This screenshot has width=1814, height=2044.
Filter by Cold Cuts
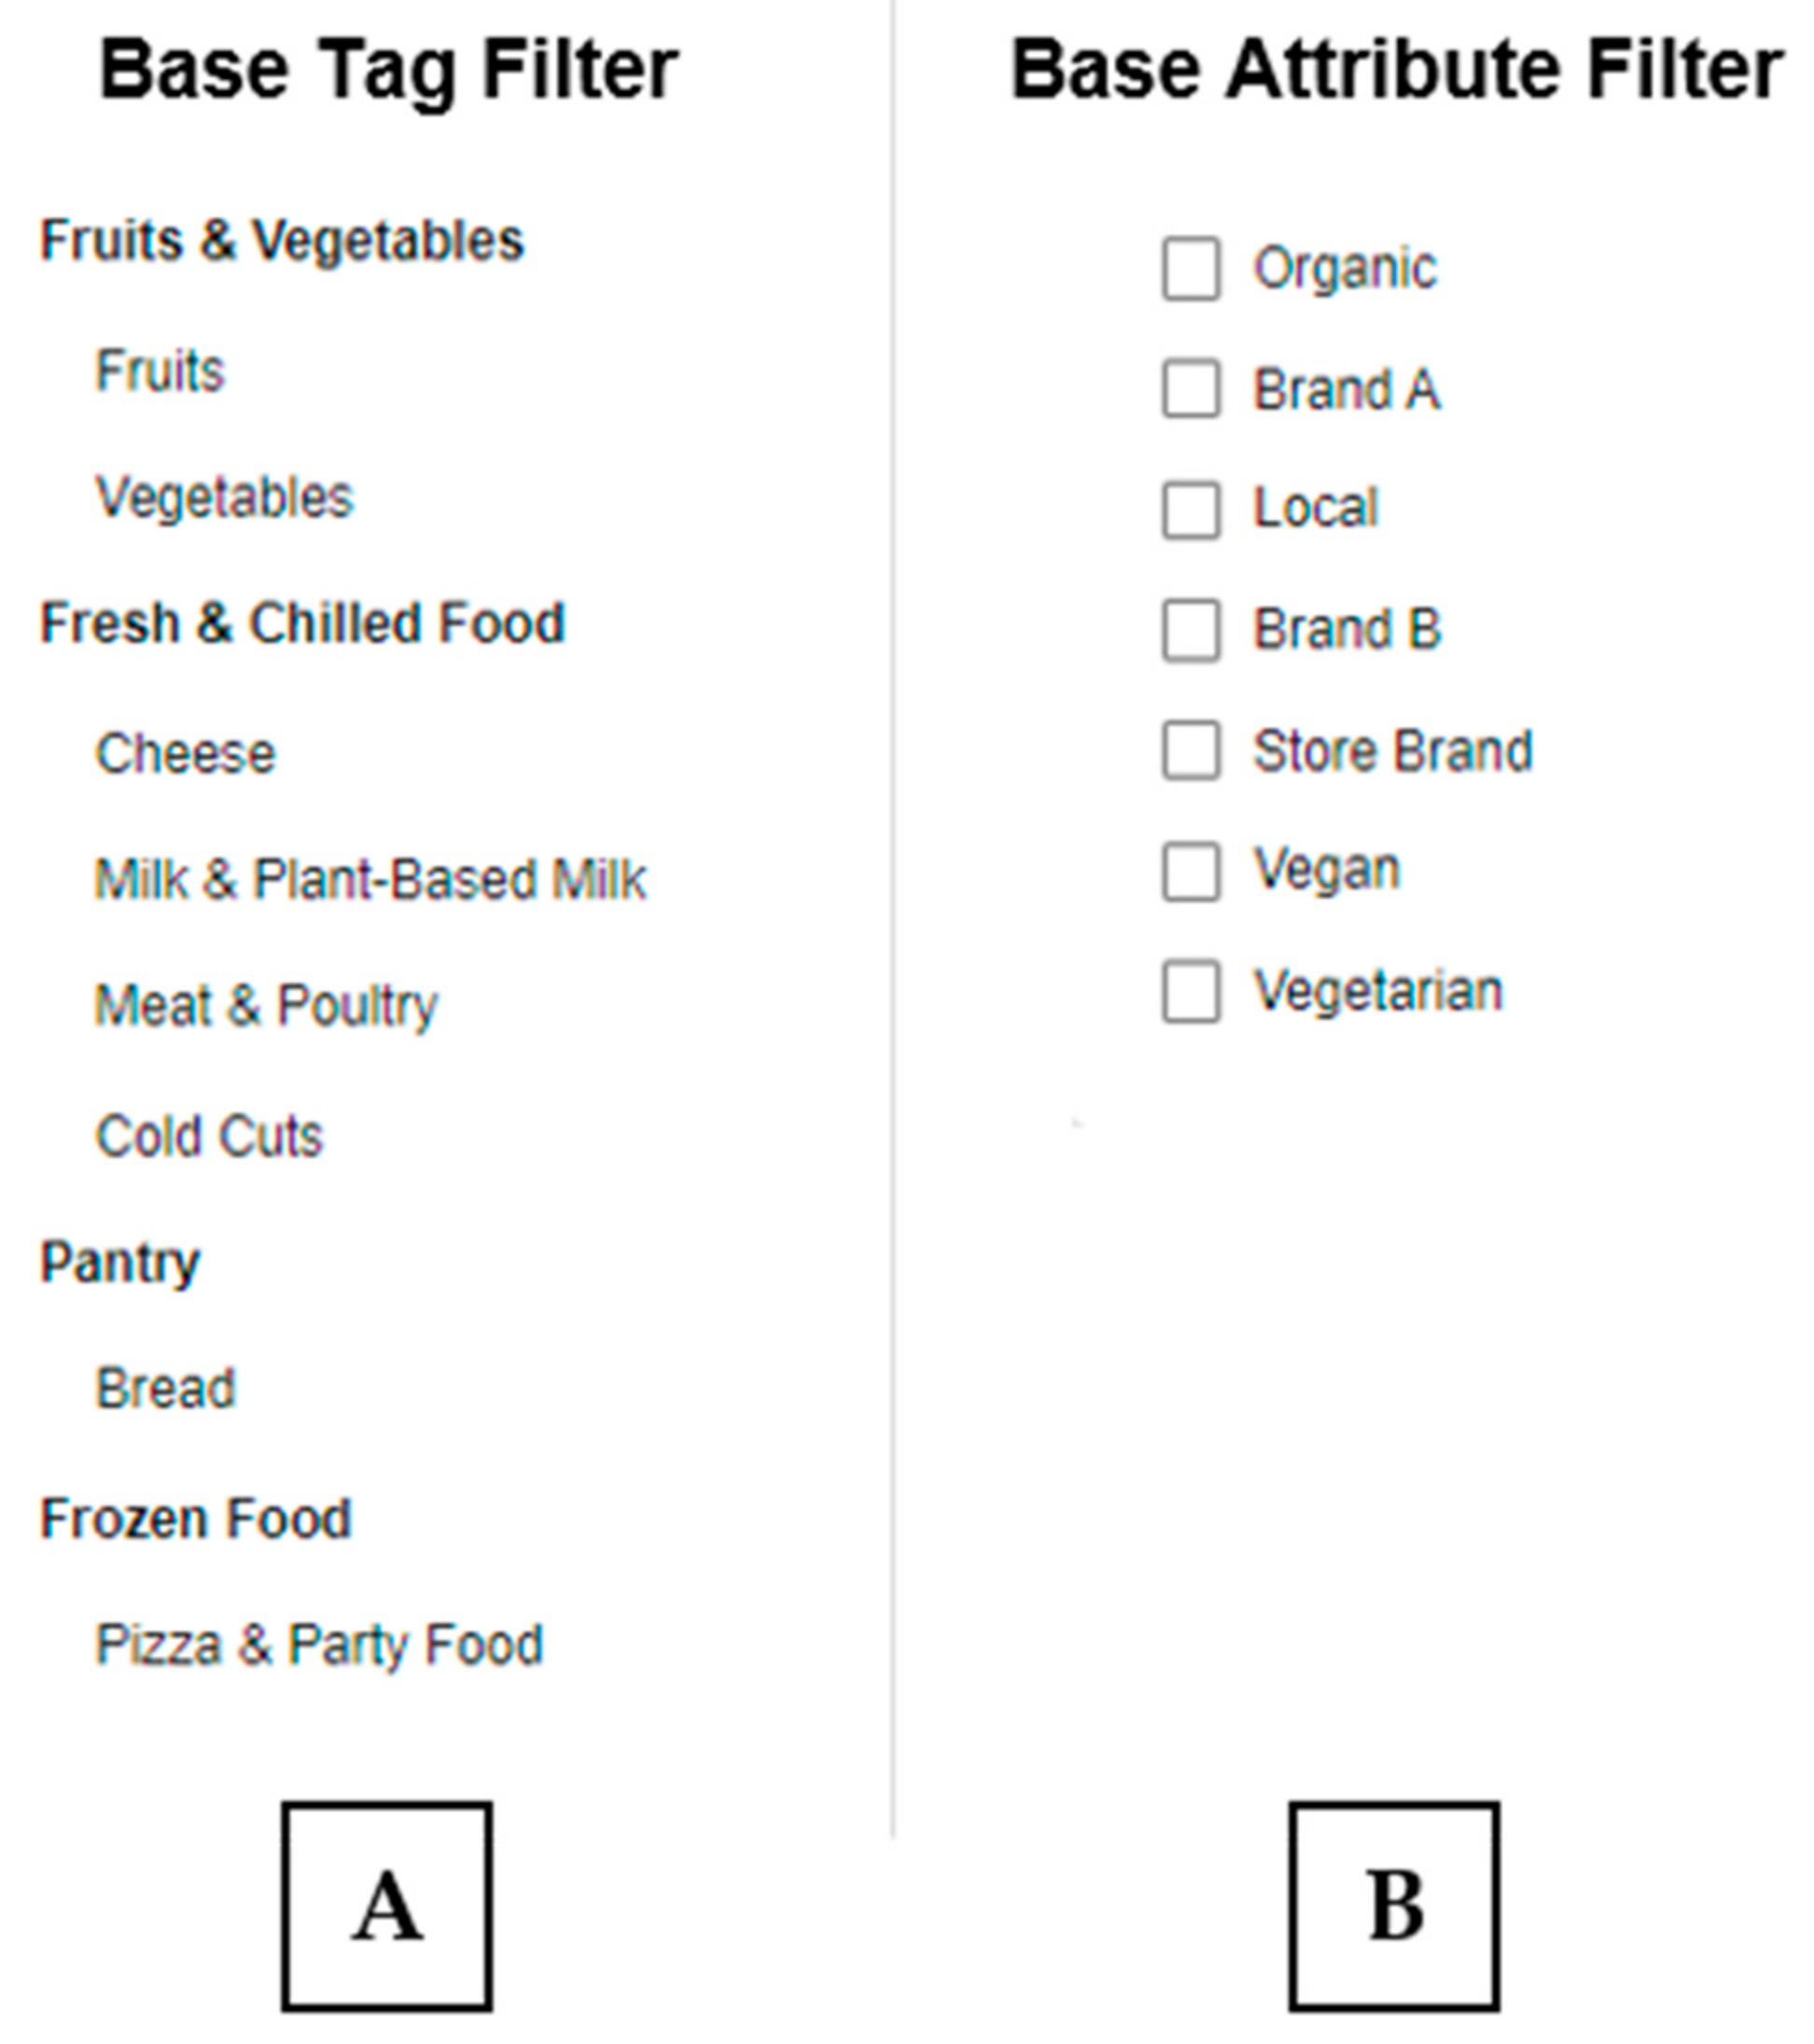point(209,1136)
